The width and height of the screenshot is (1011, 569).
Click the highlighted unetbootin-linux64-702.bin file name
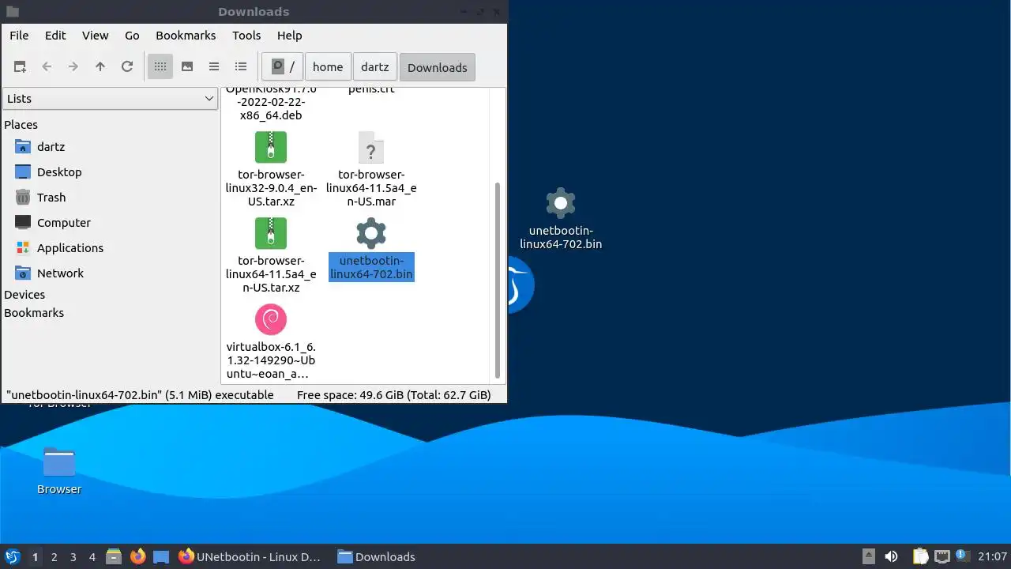point(371,267)
